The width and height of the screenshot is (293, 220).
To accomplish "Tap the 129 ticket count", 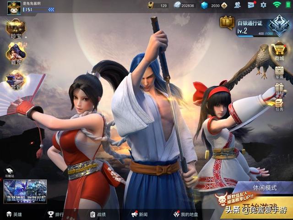I will point(163,6).
